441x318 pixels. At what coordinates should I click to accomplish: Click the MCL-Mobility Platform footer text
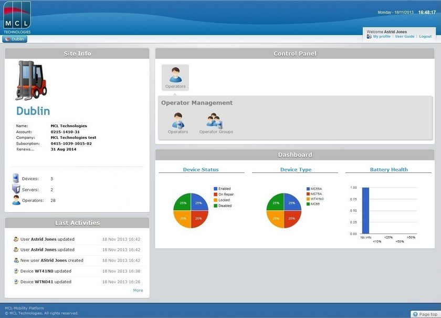point(24,308)
